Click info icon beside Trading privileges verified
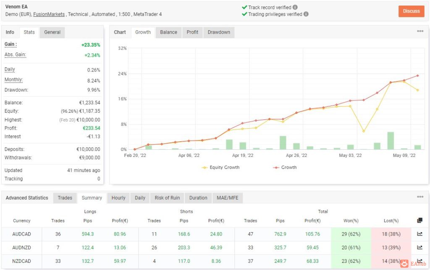Viewport: 430px width, 270px height. (306, 14)
